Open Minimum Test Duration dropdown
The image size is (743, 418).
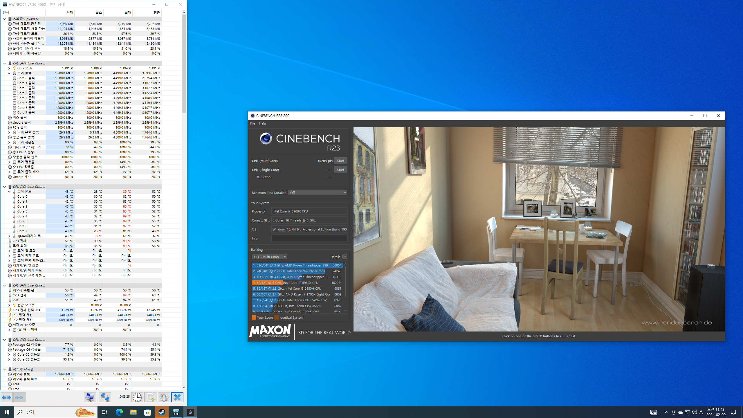pos(318,193)
